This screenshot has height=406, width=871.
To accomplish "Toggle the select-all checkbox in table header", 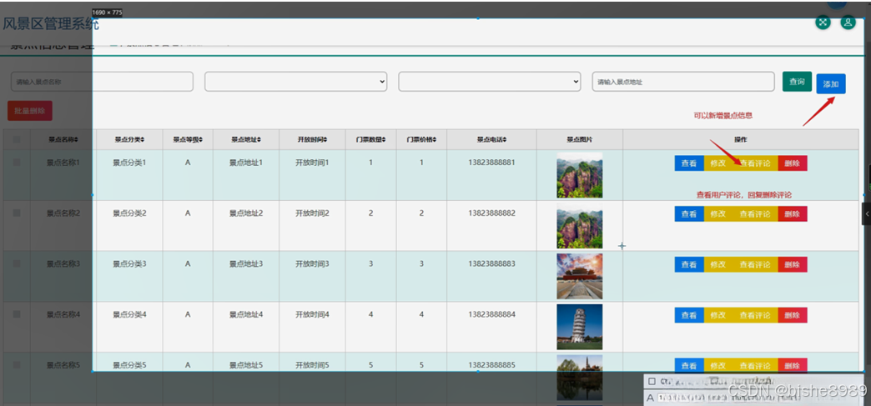I will tap(17, 139).
